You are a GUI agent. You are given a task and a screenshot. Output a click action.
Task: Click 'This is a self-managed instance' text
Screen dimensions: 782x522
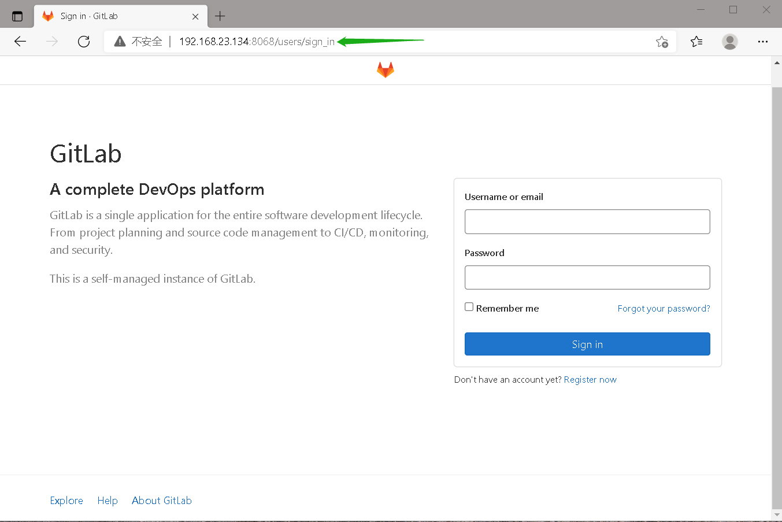pos(153,279)
